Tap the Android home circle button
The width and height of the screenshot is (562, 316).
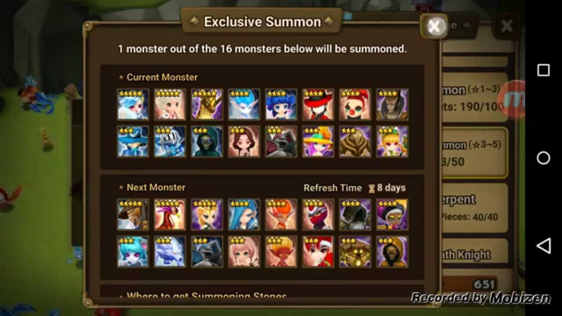(x=544, y=158)
